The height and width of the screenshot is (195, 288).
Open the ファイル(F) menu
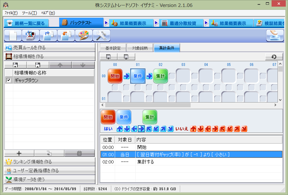click(x=11, y=13)
